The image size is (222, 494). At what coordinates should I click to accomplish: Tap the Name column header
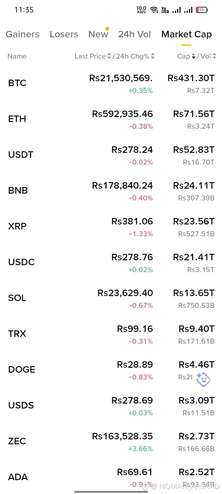17,56
